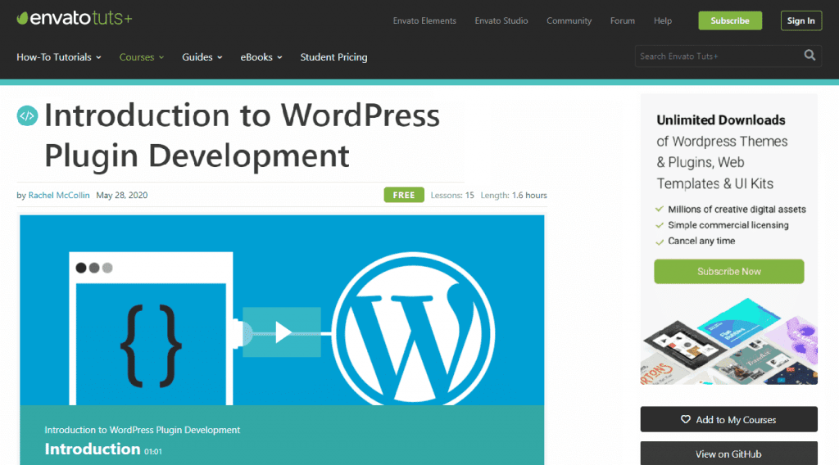The width and height of the screenshot is (839, 465).
Task: Open View on GitHub
Action: (x=728, y=454)
